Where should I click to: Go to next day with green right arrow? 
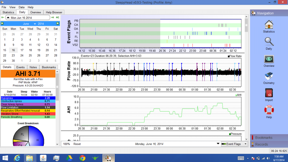pyautogui.click(x=53, y=17)
